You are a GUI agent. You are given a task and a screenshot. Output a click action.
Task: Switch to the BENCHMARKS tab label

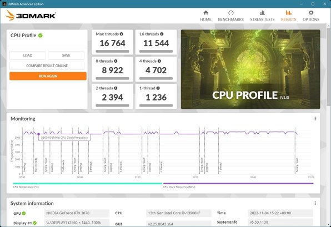pos(230,19)
